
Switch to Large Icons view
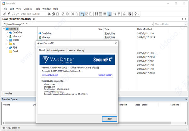coord(96,14)
